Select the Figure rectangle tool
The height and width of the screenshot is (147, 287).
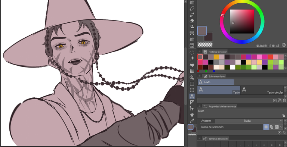pos(192,84)
